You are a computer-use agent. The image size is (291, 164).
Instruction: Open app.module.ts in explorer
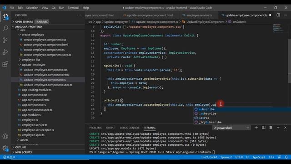pos(31,115)
